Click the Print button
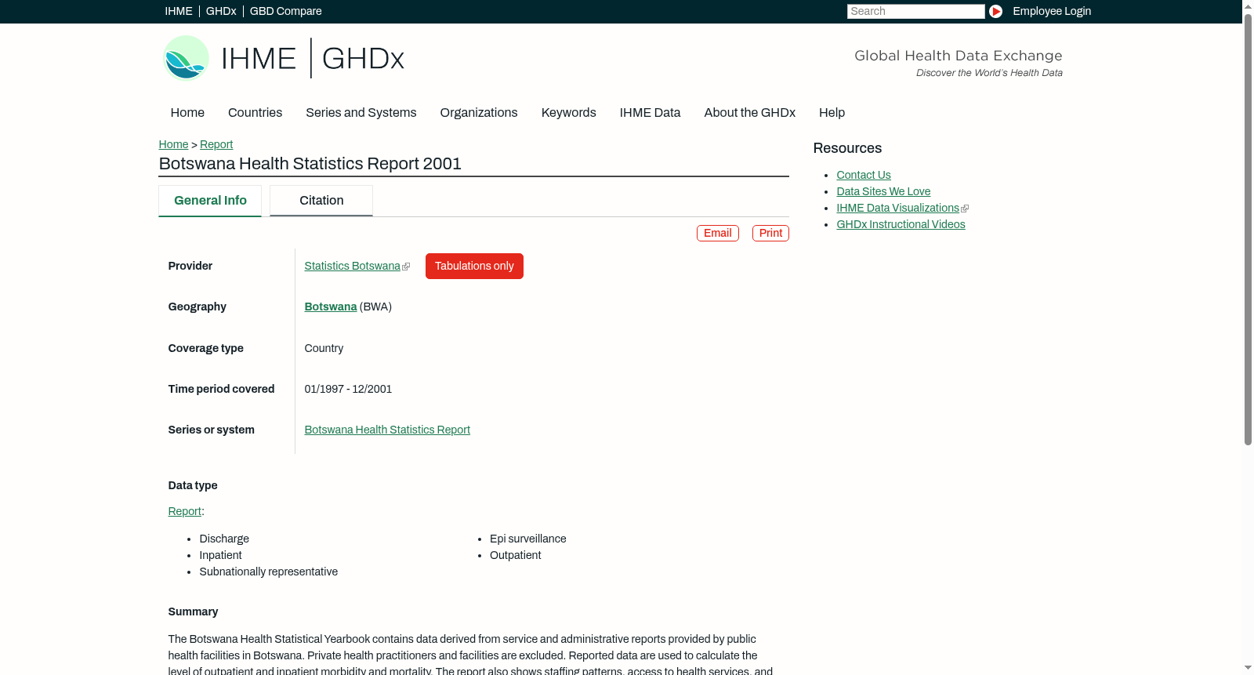Image resolution: width=1254 pixels, height=675 pixels. 770,233
